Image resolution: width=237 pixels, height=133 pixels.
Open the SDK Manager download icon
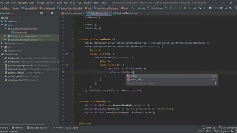tap(230, 8)
